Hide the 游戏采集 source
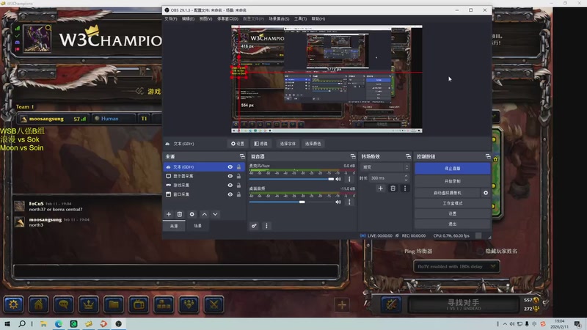 230,186
